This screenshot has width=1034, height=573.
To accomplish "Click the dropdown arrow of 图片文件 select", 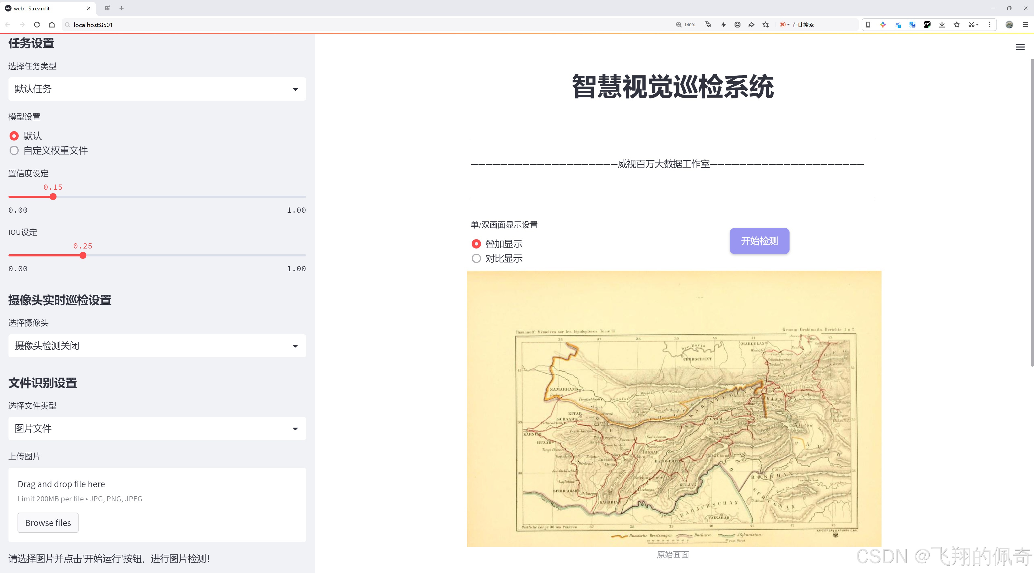I will pyautogui.click(x=295, y=429).
